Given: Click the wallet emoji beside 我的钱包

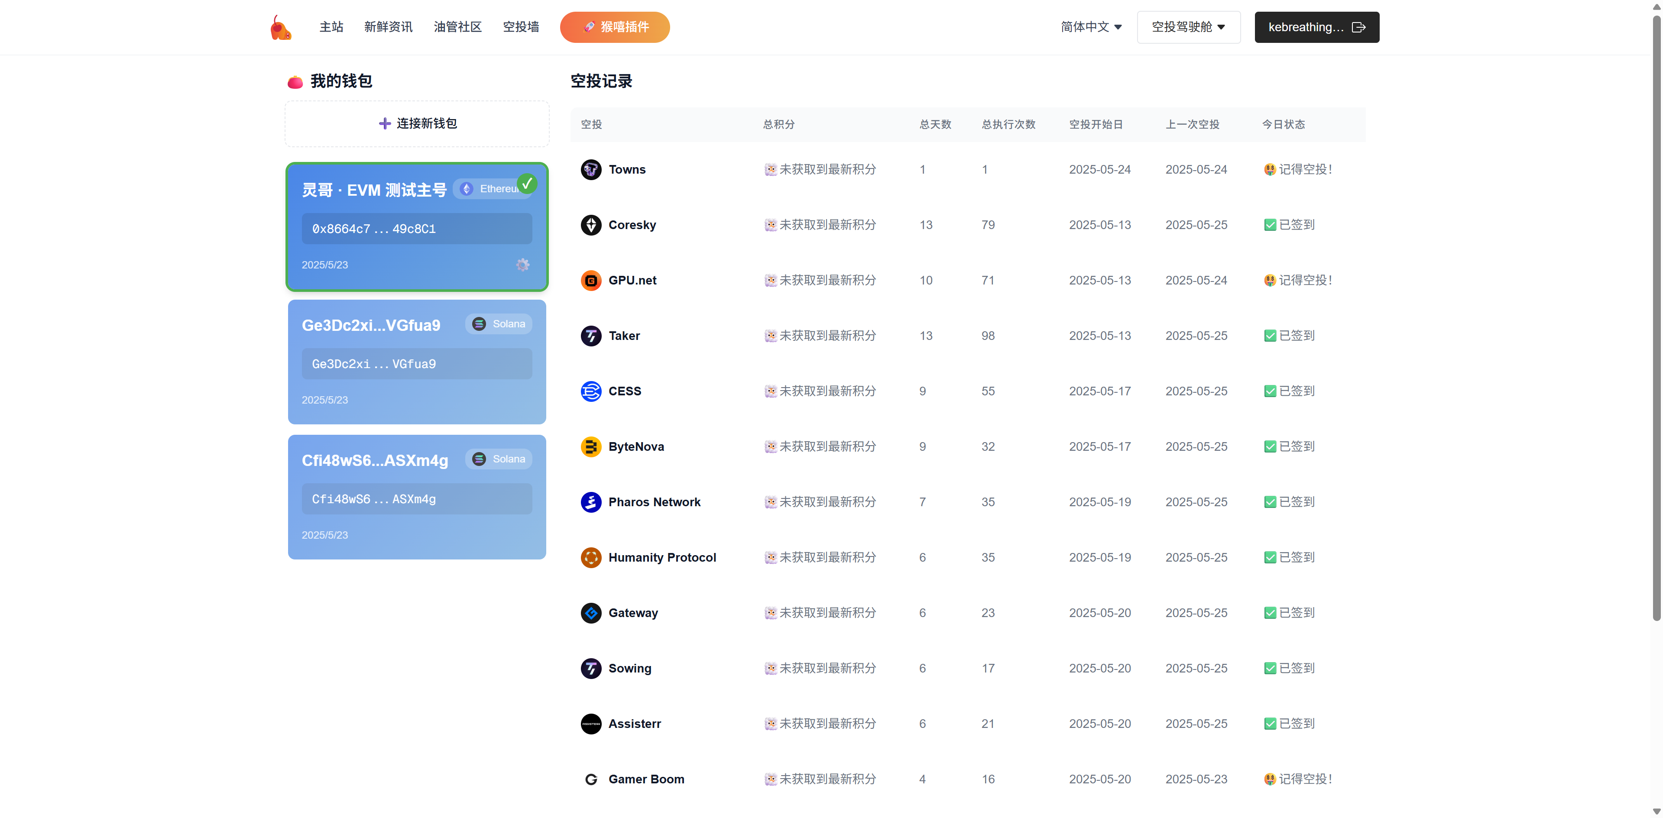Looking at the screenshot, I should [295, 82].
